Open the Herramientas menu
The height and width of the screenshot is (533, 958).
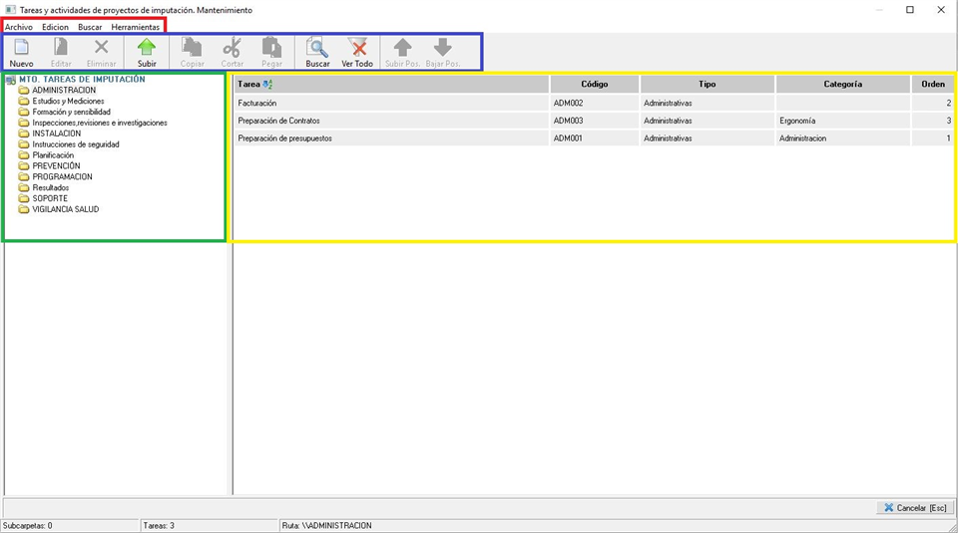(x=135, y=27)
